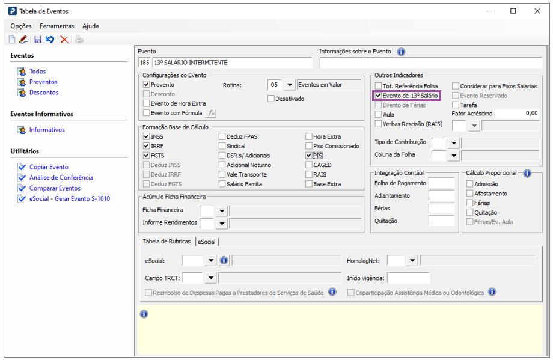This screenshot has height=360, width=553.
Task: Click info icon in yellow notes area
Action: (x=144, y=314)
